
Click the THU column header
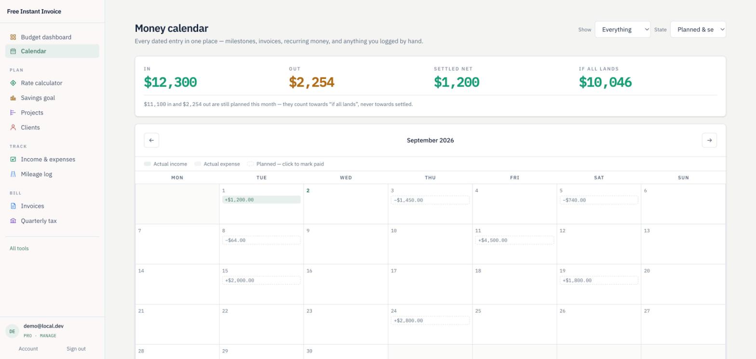[430, 178]
